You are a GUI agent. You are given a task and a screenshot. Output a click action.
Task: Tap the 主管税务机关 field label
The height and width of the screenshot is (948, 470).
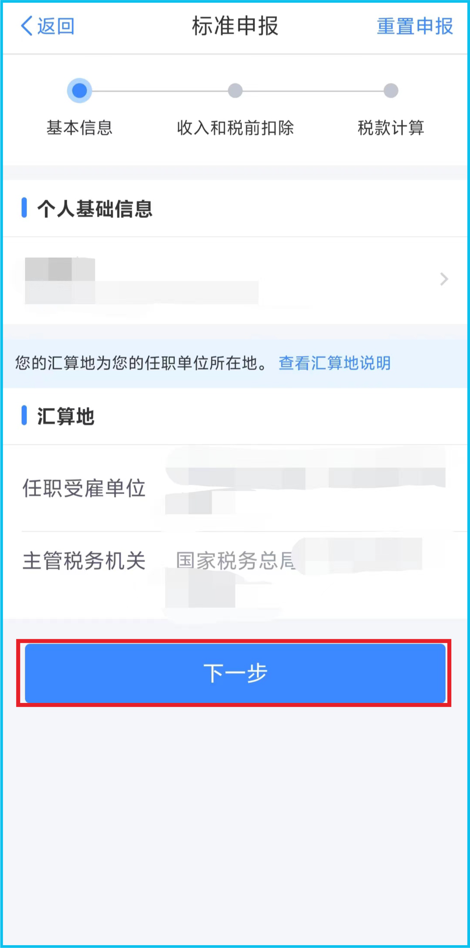(84, 561)
